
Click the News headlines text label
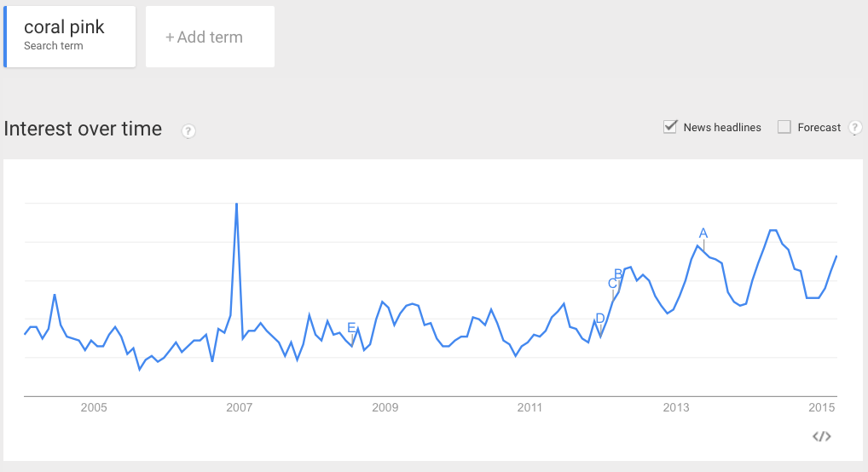coord(722,128)
